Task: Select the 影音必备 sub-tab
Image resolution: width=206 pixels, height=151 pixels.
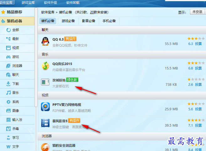Action: (89, 21)
